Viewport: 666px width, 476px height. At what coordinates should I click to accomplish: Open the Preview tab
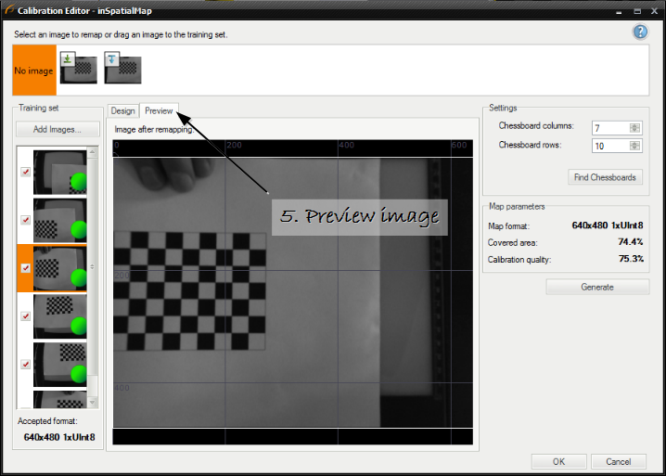158,111
